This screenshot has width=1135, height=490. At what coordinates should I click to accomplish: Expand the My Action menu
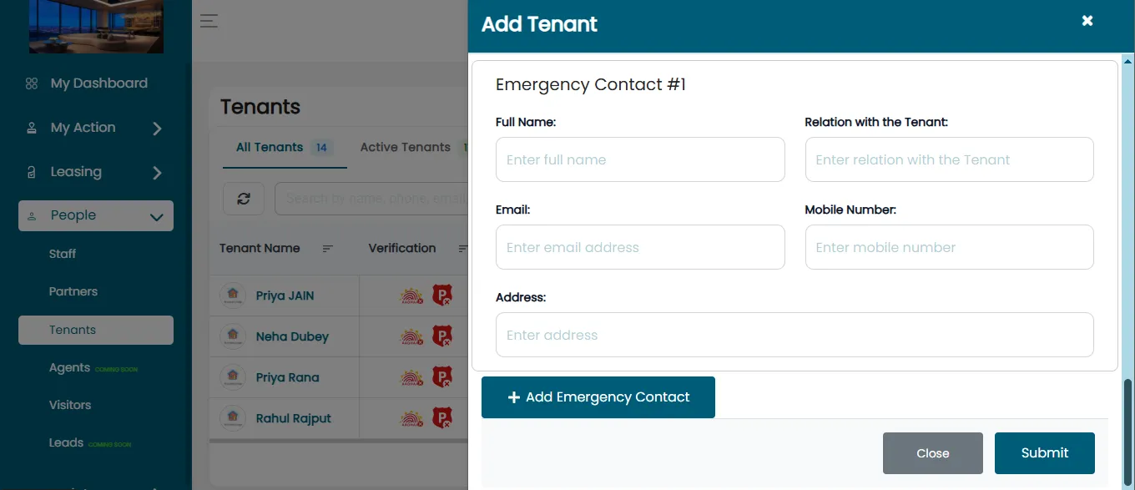96,128
